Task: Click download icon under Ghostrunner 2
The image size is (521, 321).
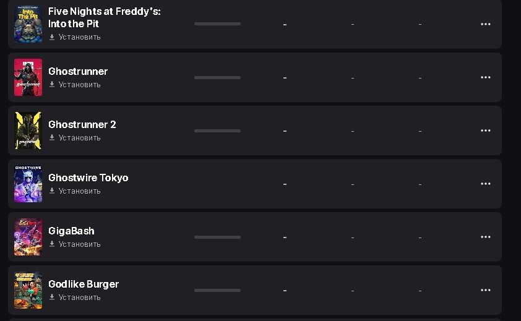Action: coord(52,138)
